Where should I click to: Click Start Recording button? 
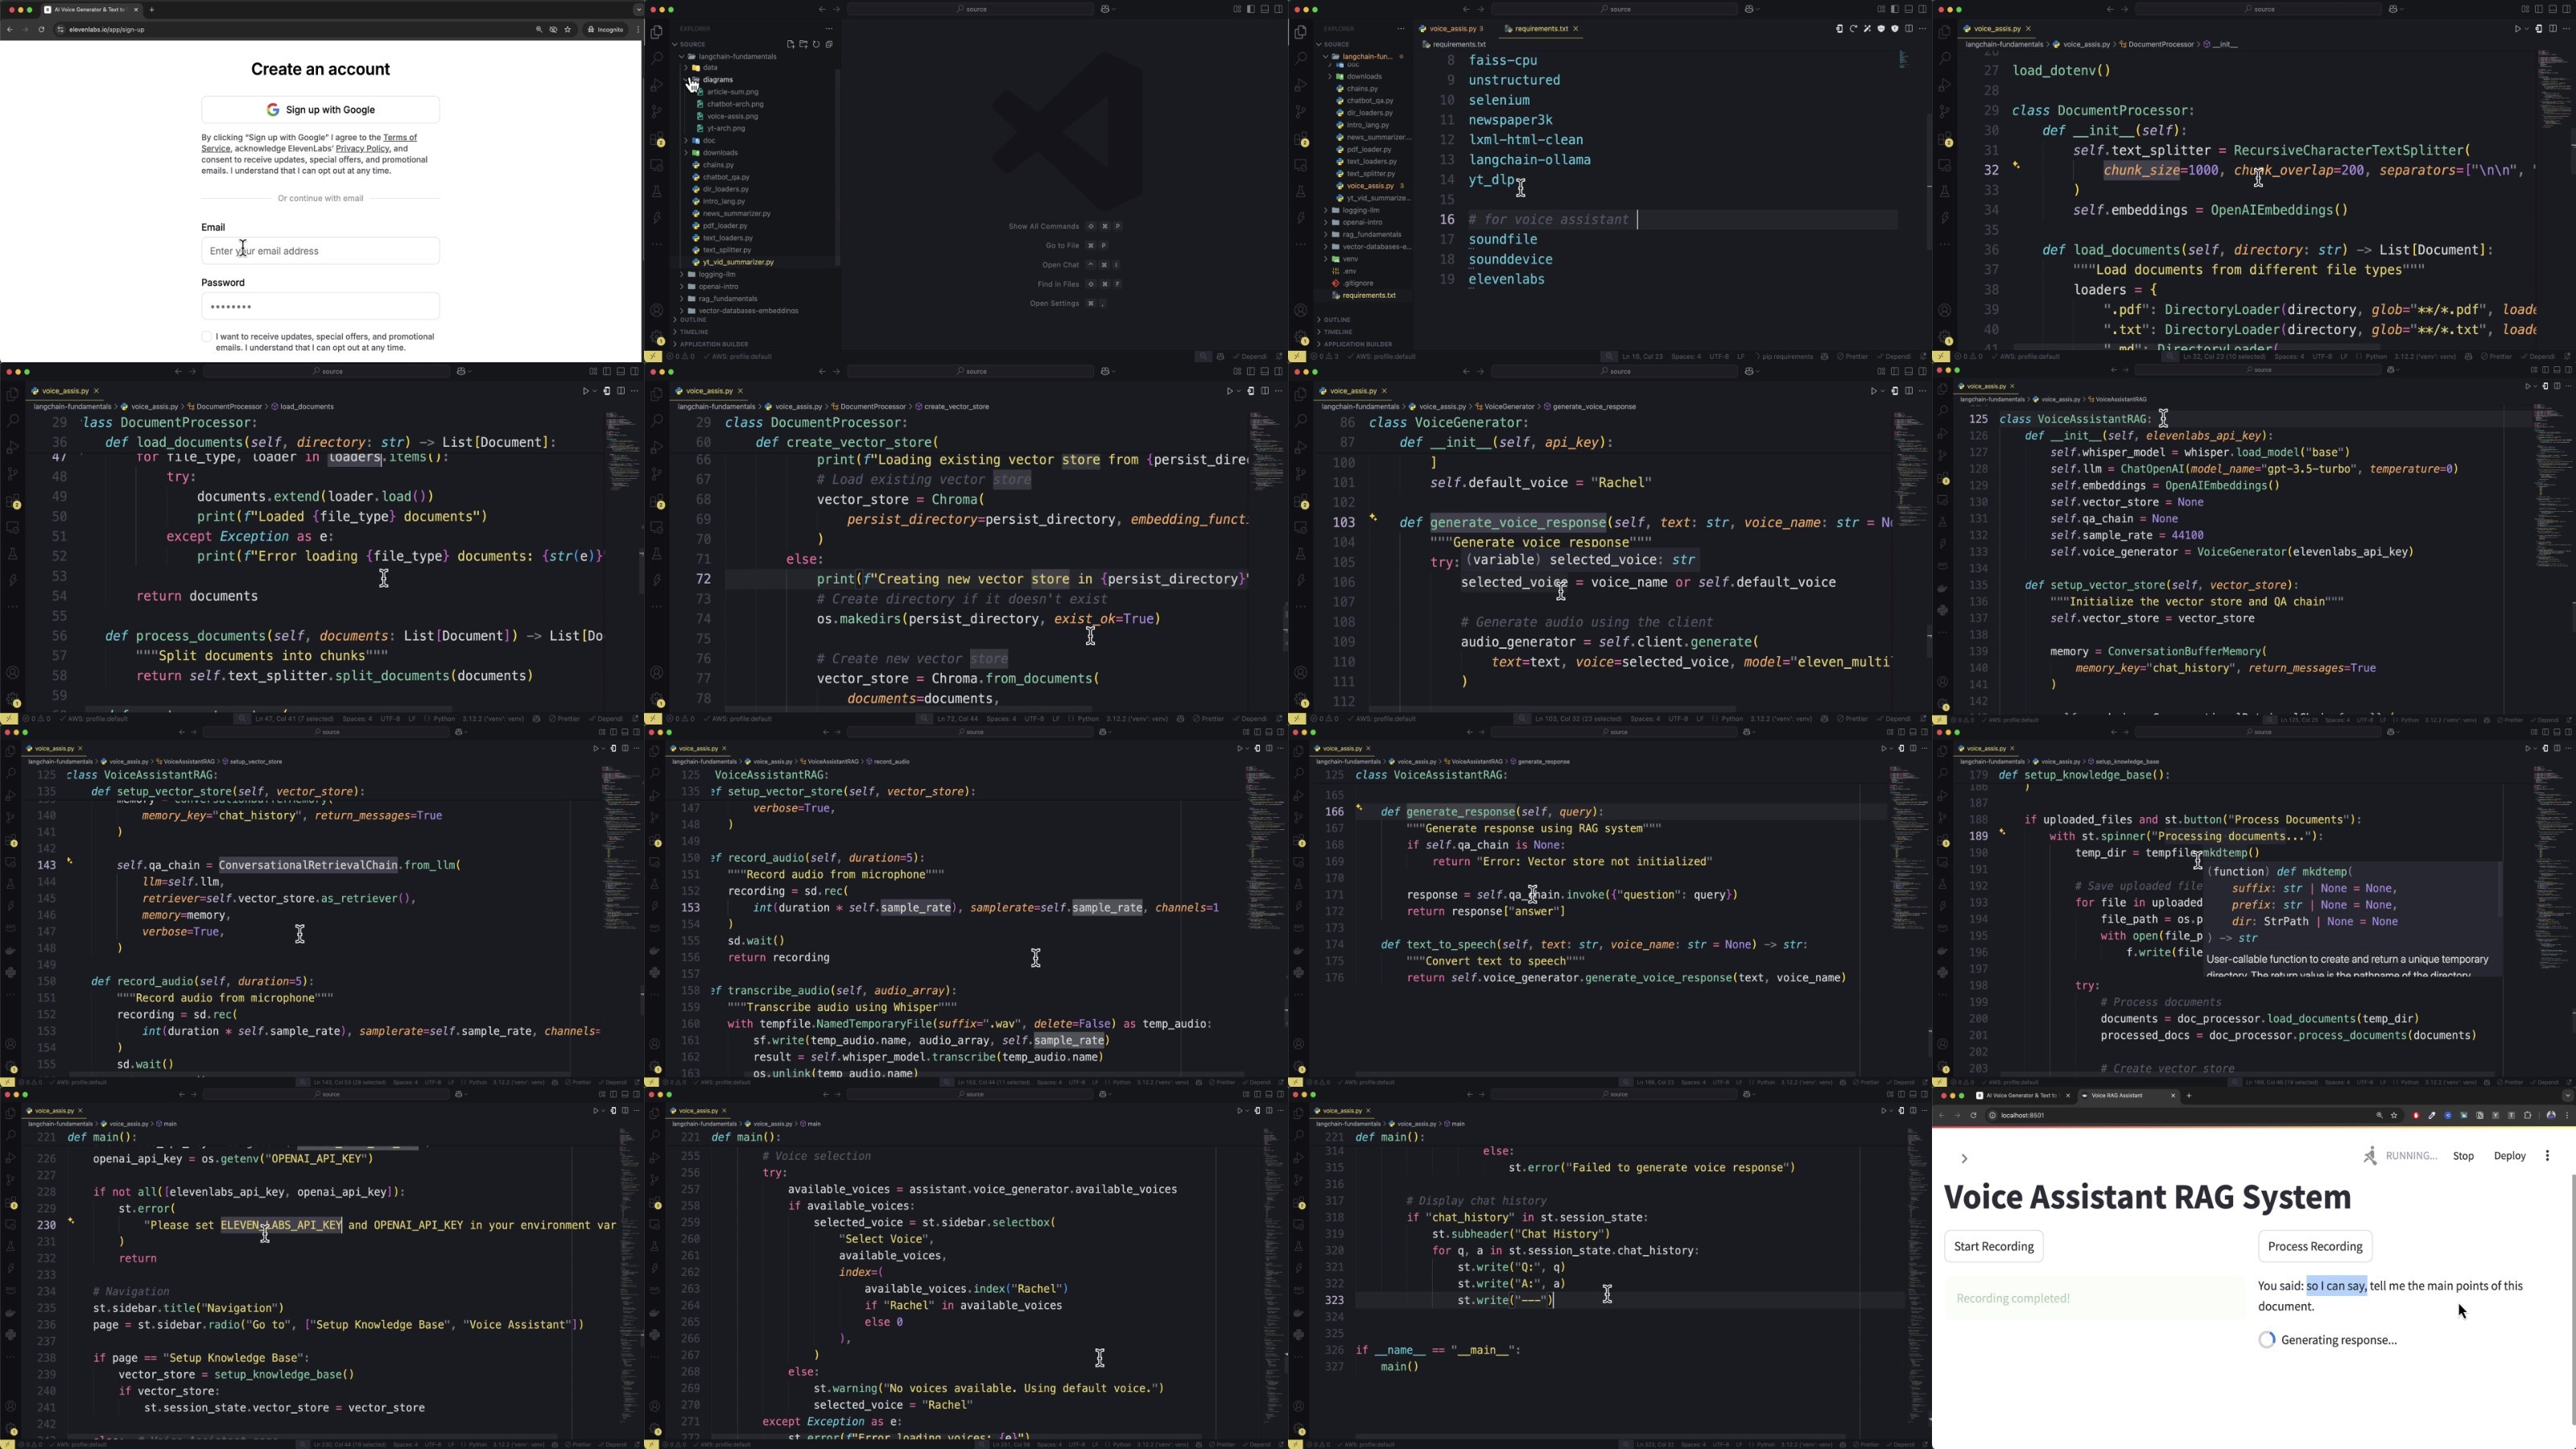1994,1246
